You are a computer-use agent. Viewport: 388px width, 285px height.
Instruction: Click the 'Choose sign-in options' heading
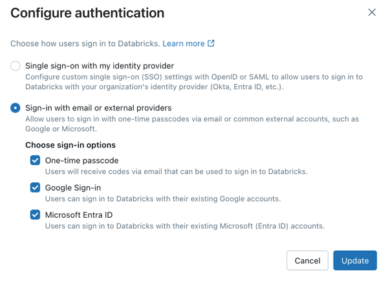tap(70, 145)
